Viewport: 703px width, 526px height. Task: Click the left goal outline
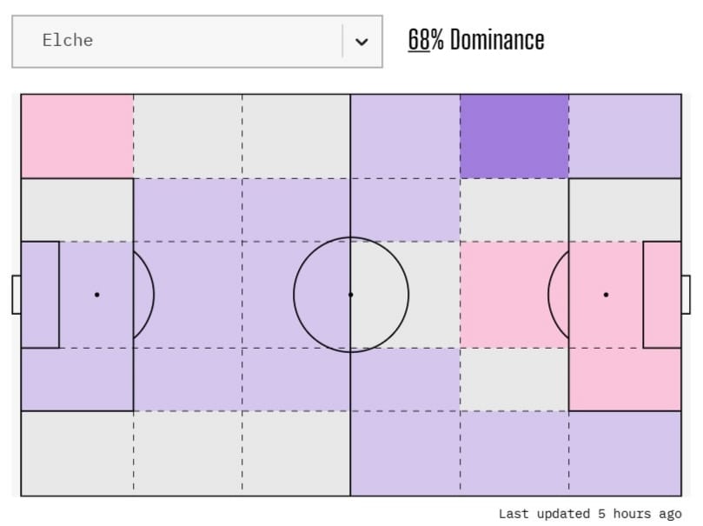coord(16,295)
